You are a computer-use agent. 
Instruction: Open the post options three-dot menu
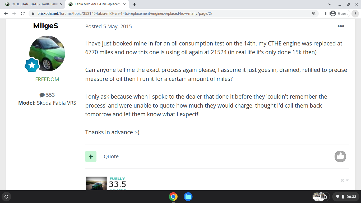click(x=341, y=26)
